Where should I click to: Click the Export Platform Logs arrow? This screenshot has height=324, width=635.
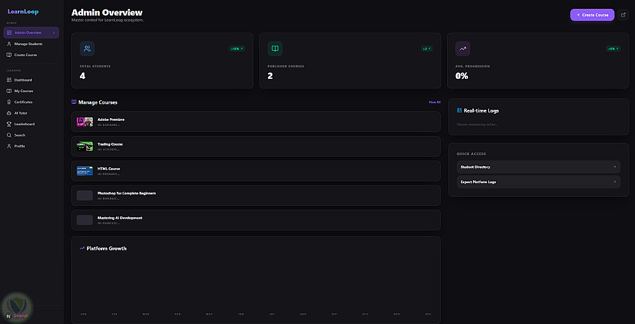pyautogui.click(x=614, y=182)
